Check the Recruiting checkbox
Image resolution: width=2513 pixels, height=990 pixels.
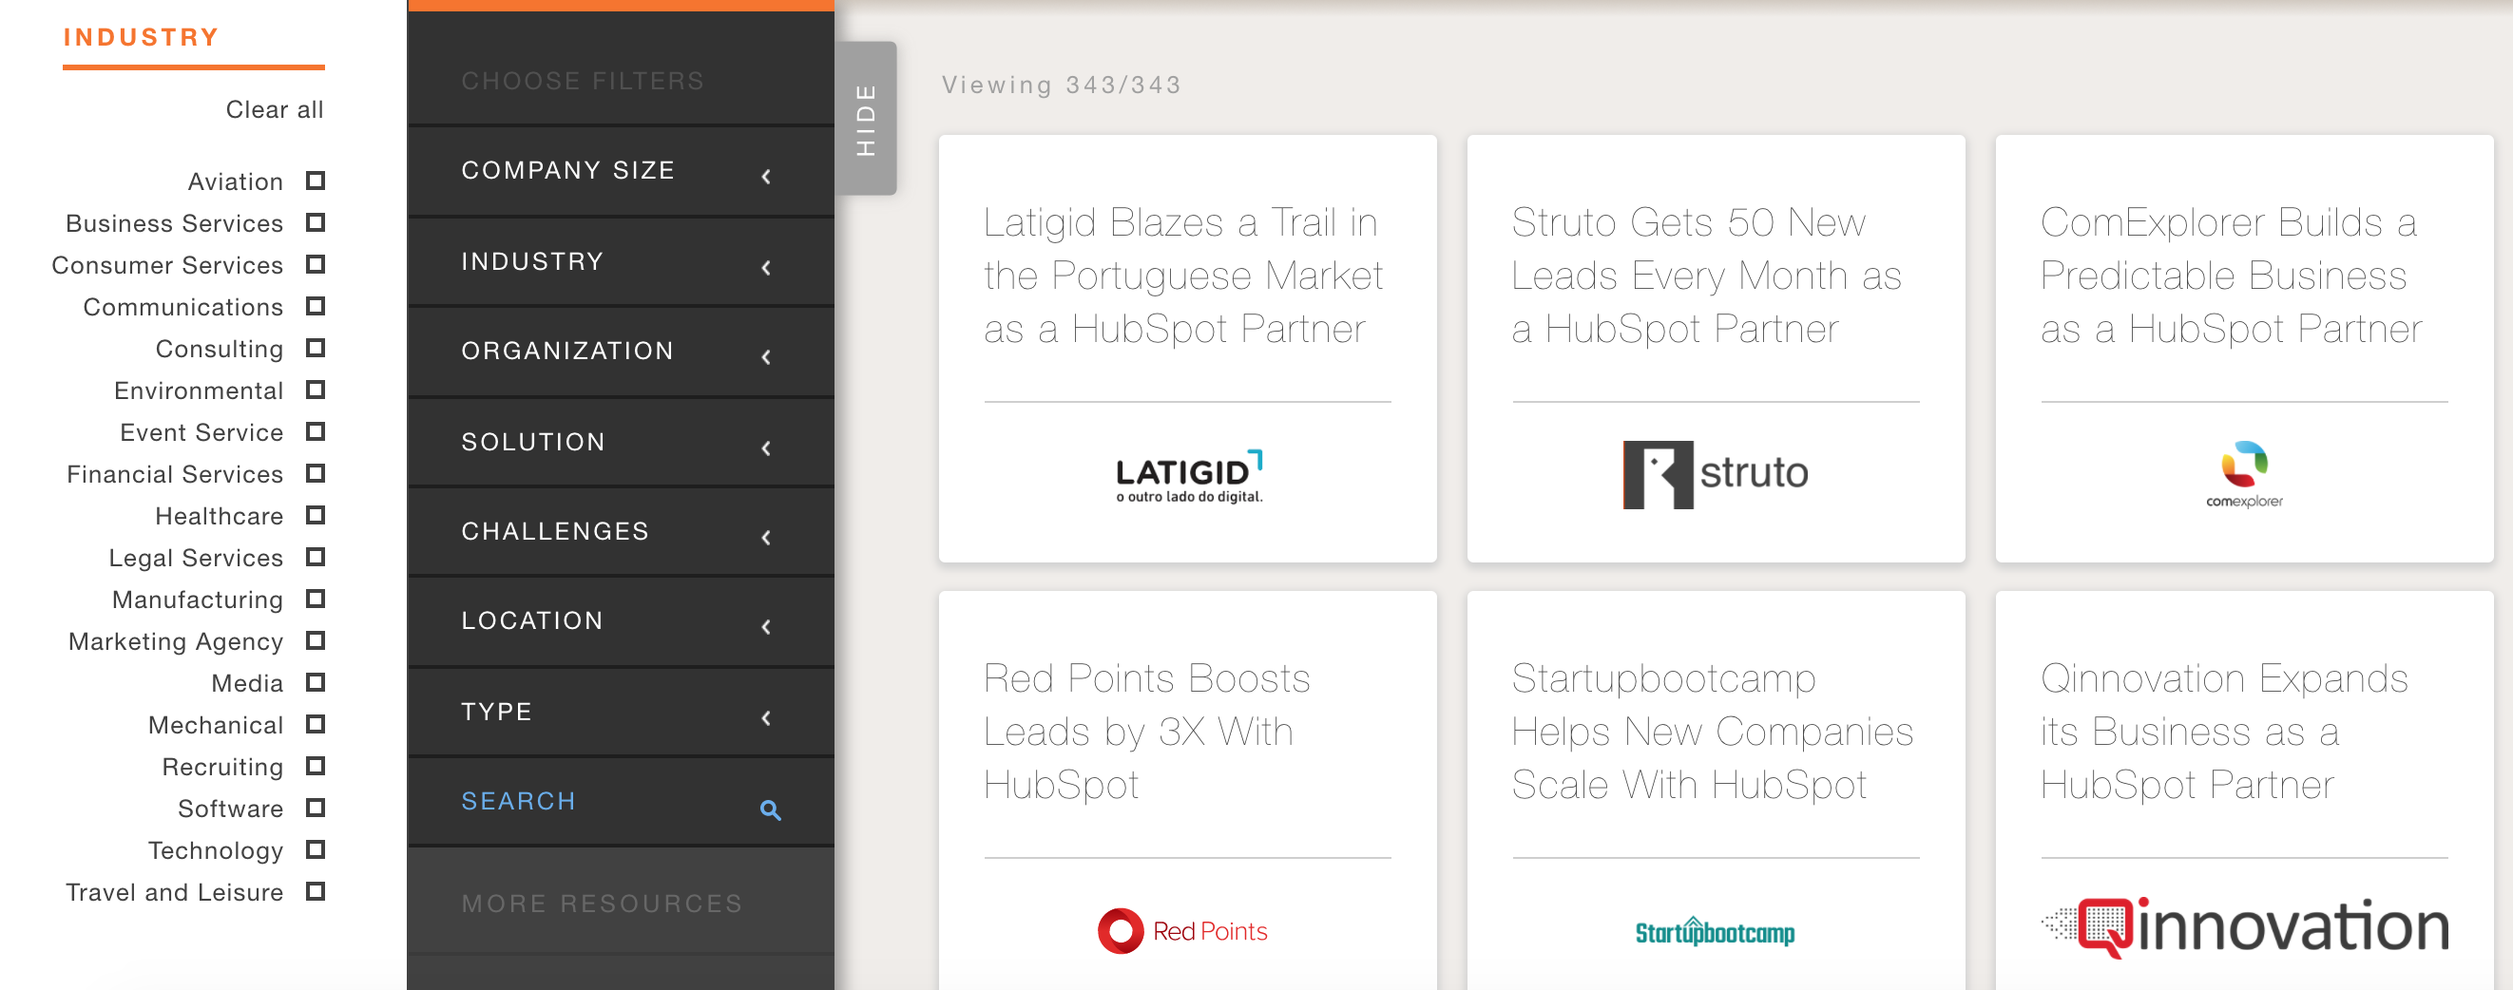(316, 767)
